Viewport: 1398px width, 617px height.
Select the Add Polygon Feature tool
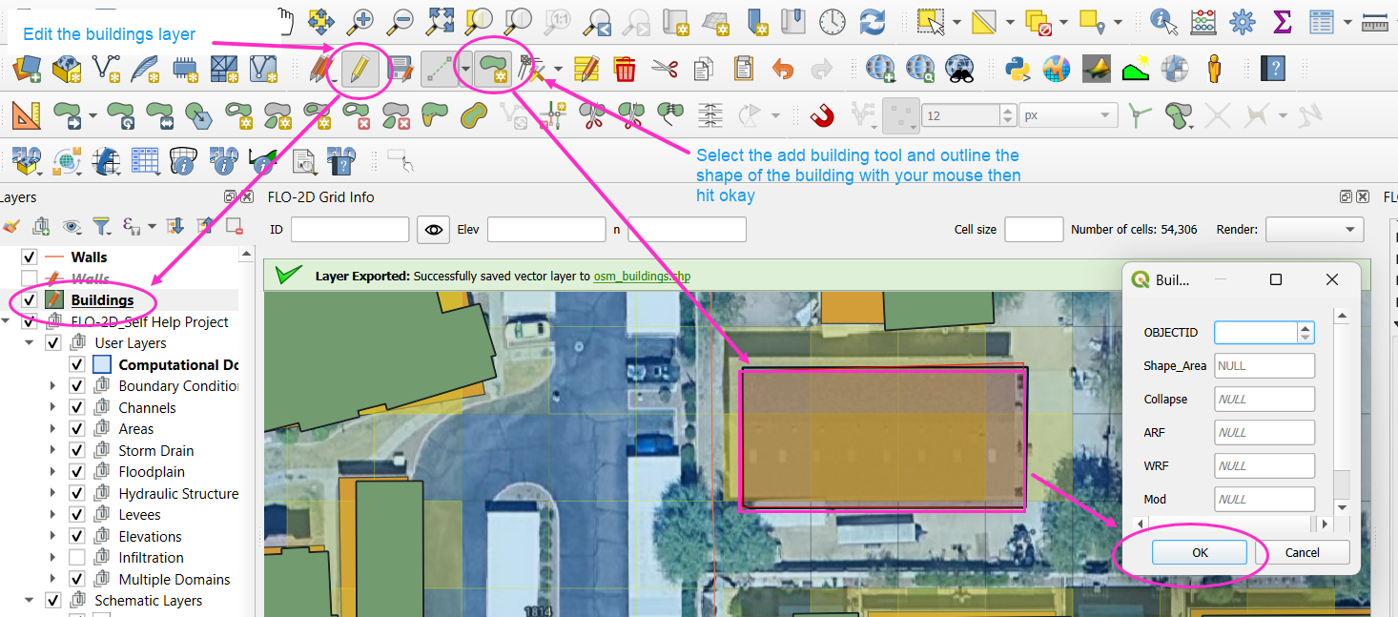(x=493, y=70)
